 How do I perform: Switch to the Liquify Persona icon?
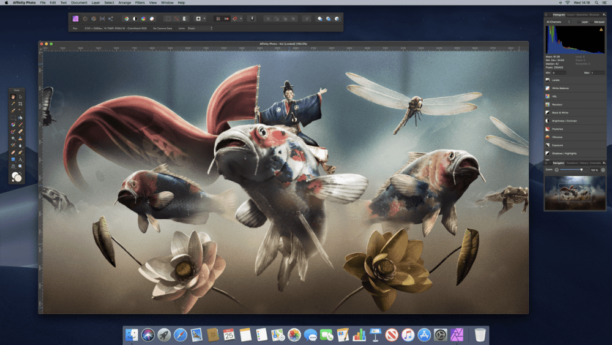(86, 18)
